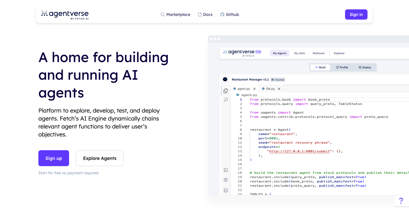
Task: Select the My Agents tab in preview
Action: (x=280, y=53)
